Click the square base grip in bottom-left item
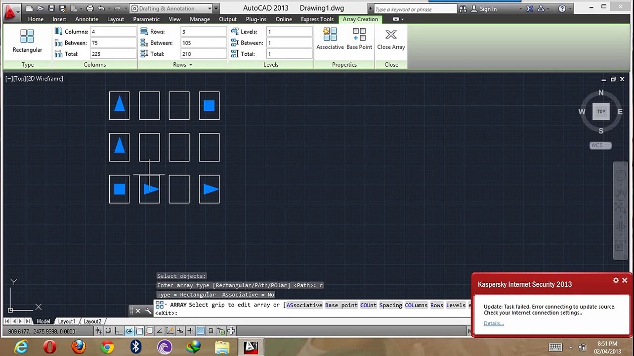 click(119, 189)
